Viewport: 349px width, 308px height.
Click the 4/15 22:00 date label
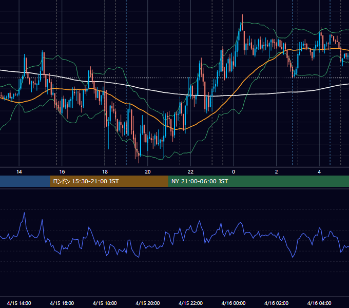click(190, 303)
